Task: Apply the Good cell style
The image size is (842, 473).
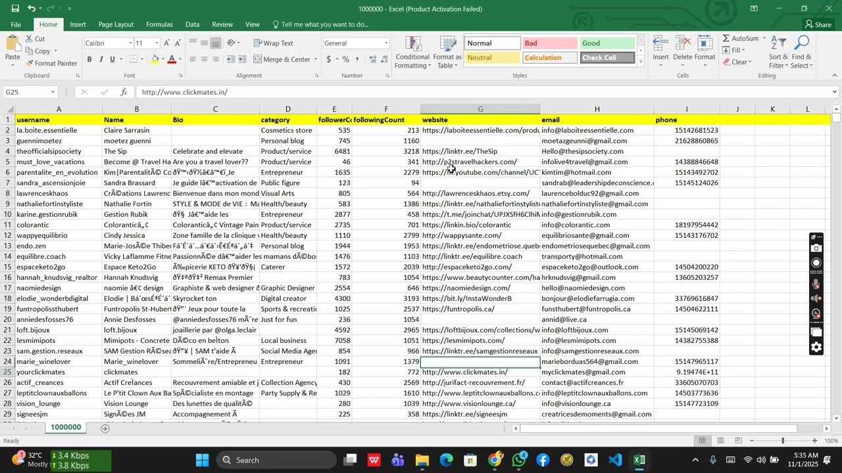Action: [607, 43]
